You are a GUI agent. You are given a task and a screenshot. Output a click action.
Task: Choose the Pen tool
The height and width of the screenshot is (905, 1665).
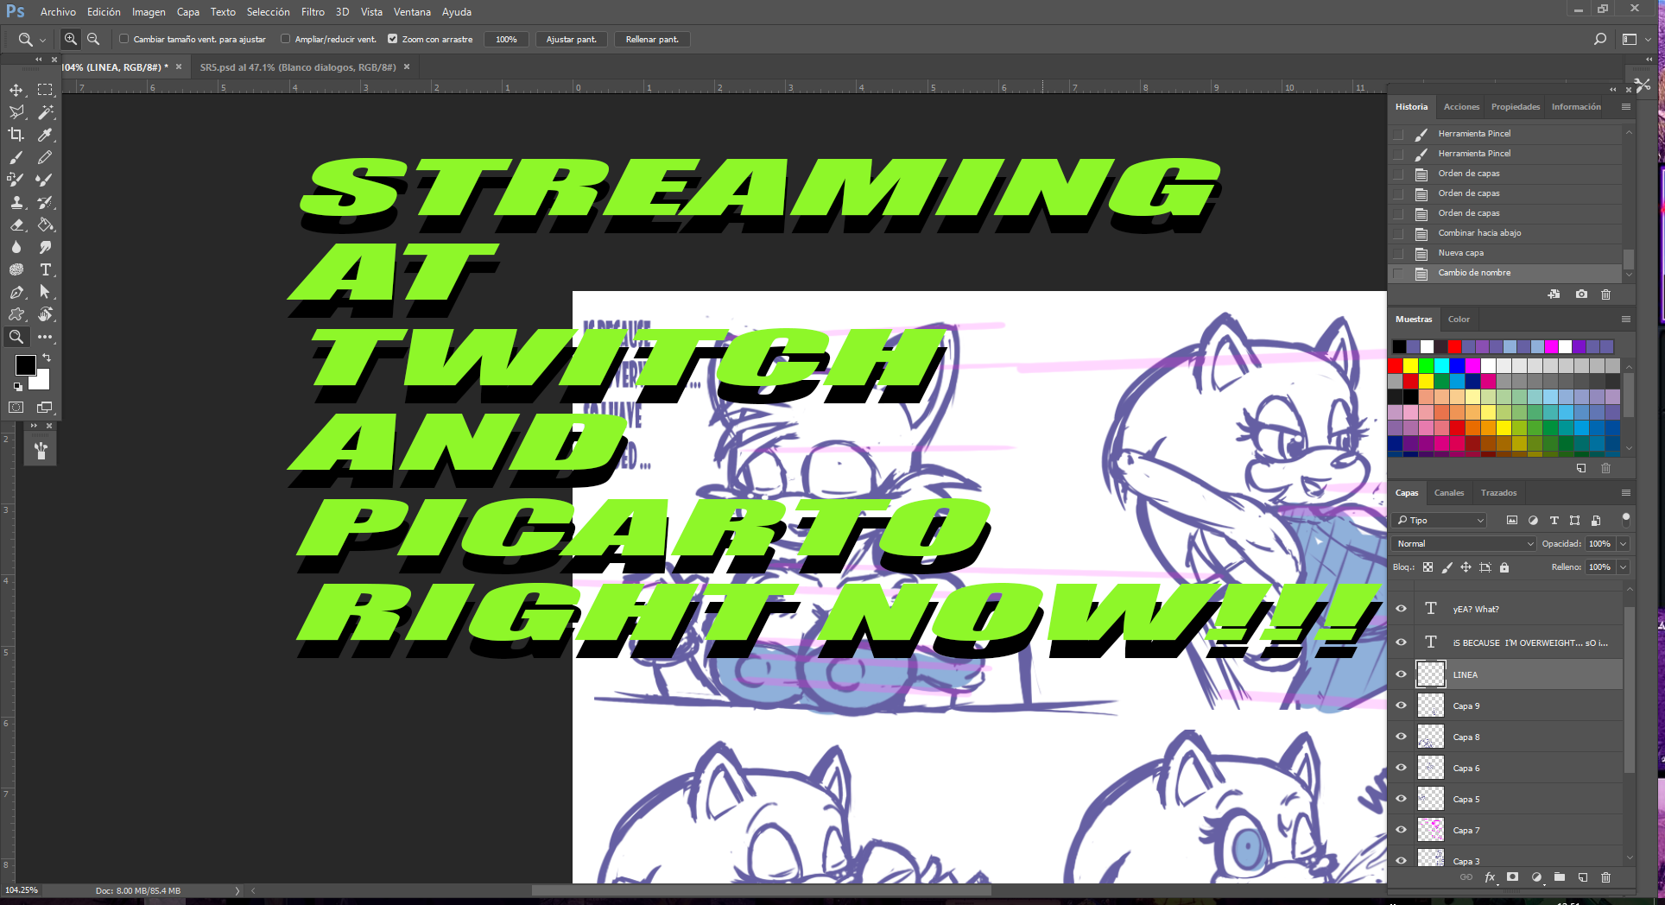pyautogui.click(x=16, y=292)
